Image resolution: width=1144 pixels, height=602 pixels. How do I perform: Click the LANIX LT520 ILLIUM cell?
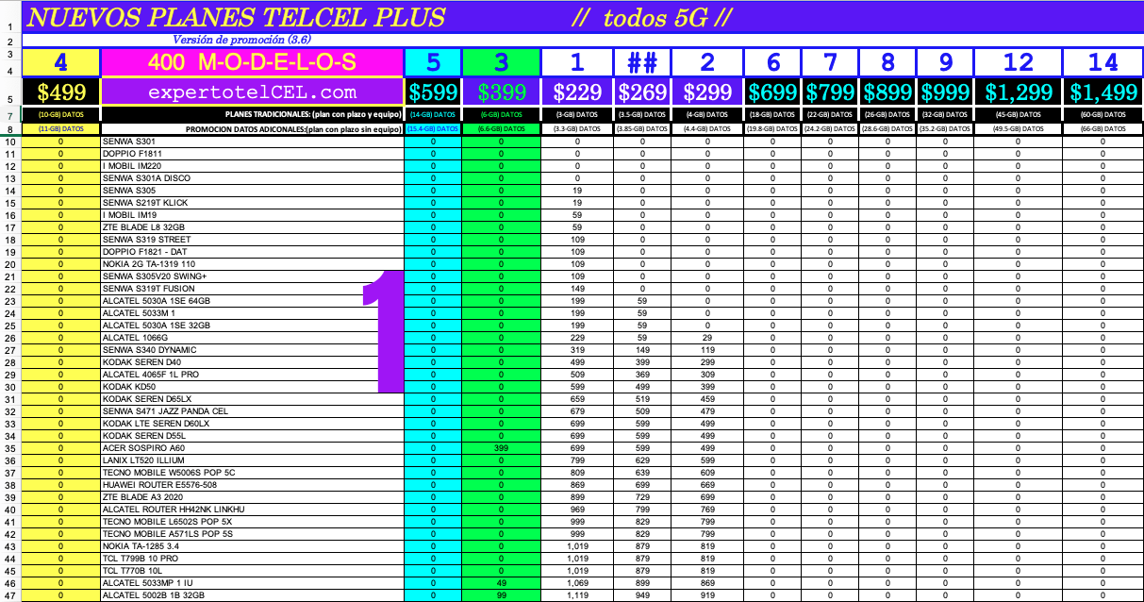coord(252,460)
